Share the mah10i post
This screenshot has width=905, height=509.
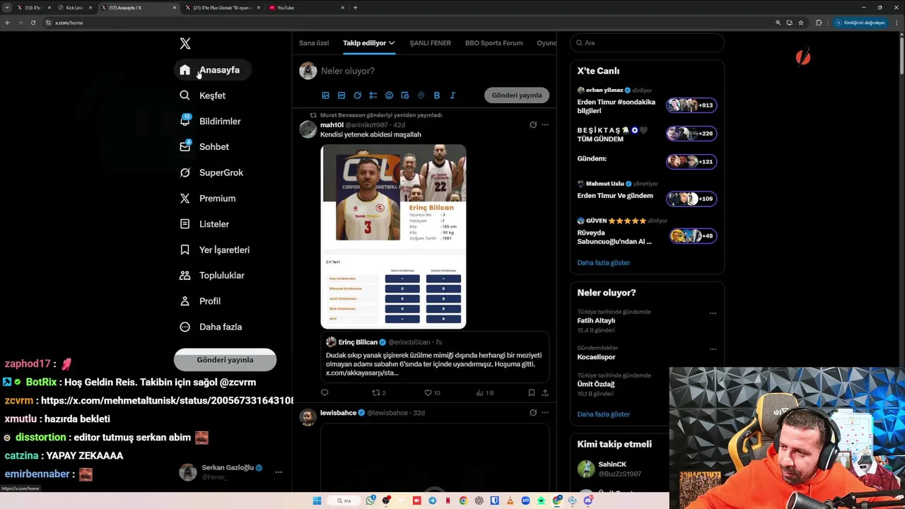coord(545,392)
